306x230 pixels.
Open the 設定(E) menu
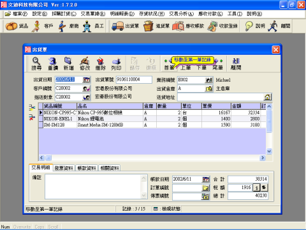[40, 14]
